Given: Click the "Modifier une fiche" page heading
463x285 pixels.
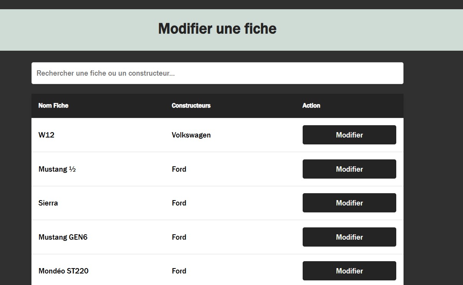Looking at the screenshot, I should point(217,29).
